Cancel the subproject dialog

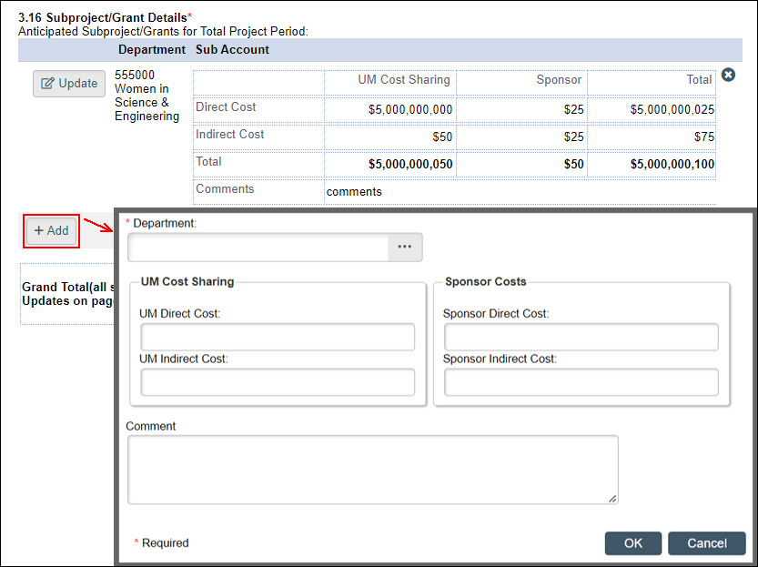[707, 543]
